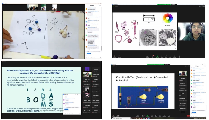Image resolution: width=209 pixels, height=120 pixels.
Task: Expand View Options above the cell slide
Action: [x=174, y=4]
